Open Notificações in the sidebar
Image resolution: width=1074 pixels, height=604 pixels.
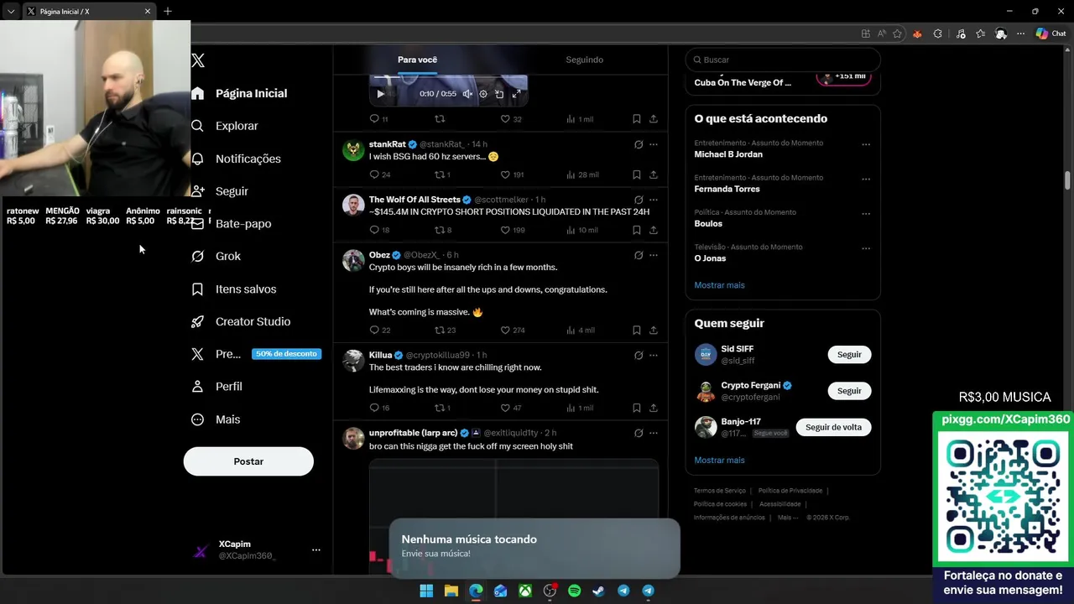pos(236,159)
